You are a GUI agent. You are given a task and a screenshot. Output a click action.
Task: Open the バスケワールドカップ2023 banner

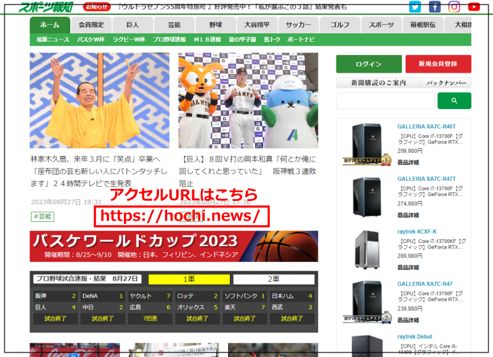(174, 246)
